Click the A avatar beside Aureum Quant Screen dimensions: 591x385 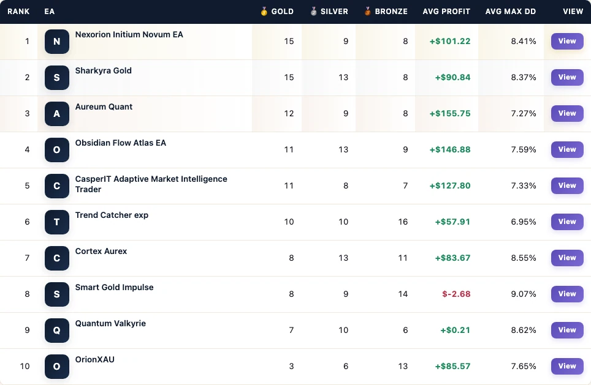tap(57, 114)
